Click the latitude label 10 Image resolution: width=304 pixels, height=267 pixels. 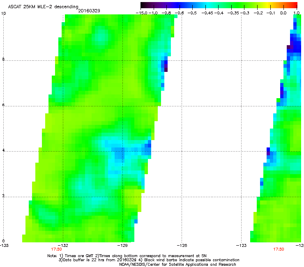click(x=3, y=14)
